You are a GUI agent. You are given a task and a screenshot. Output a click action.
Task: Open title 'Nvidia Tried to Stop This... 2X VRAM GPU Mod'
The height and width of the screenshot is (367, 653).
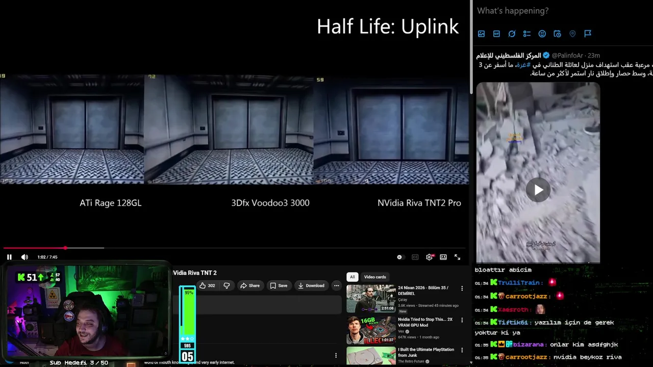[425, 322]
